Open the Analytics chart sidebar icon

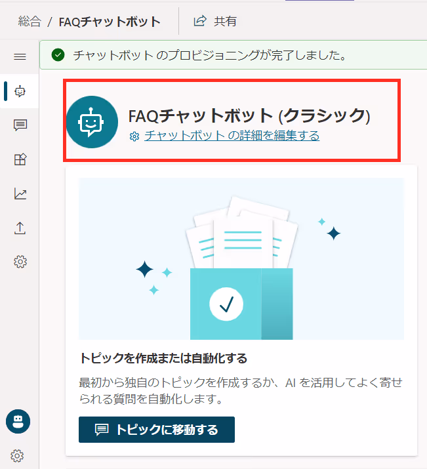pyautogui.click(x=20, y=194)
